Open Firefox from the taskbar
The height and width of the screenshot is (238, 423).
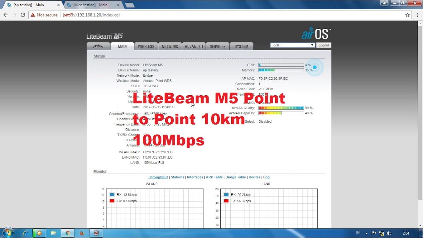[x=82, y=233]
